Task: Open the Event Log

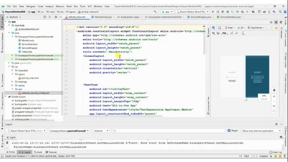Action: point(275,152)
